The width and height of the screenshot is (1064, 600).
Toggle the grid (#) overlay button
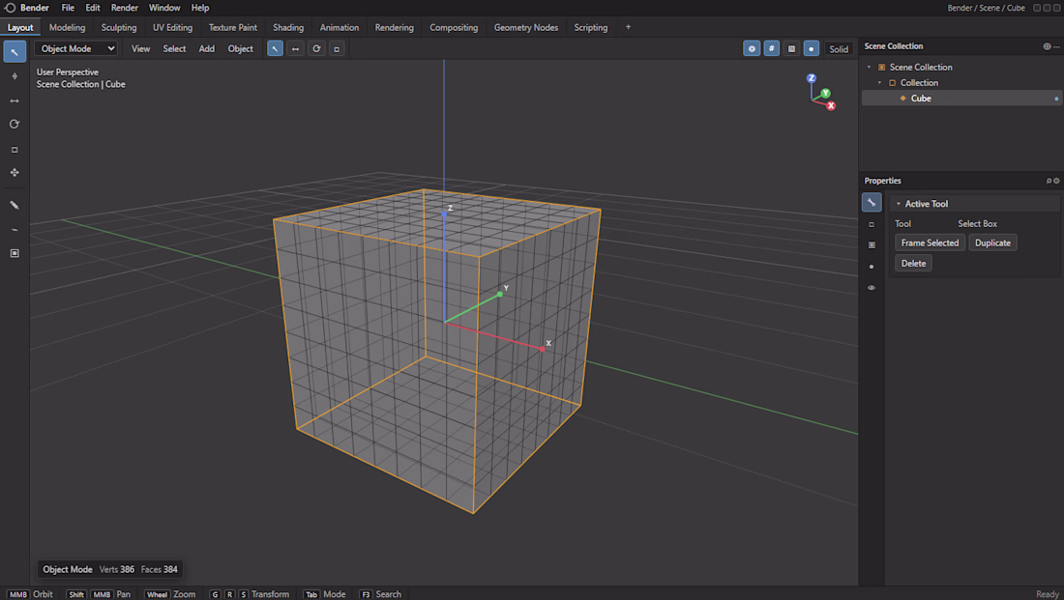click(x=772, y=49)
